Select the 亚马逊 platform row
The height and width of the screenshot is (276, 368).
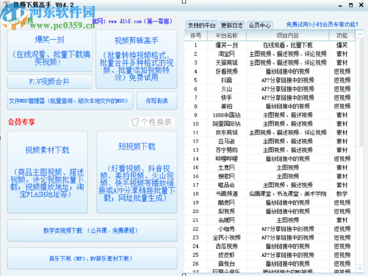[270, 141]
